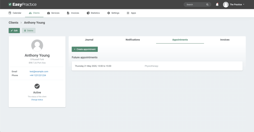This screenshot has height=132, width=254.
Task: Click the Delete button
Action: [29, 30]
